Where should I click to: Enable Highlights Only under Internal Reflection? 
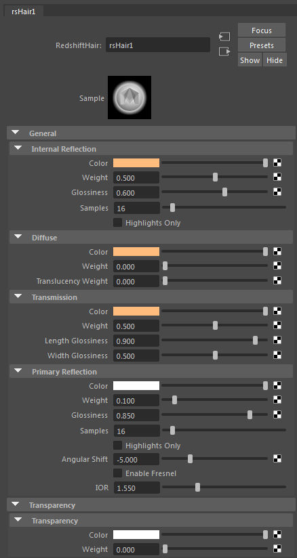[118, 223]
